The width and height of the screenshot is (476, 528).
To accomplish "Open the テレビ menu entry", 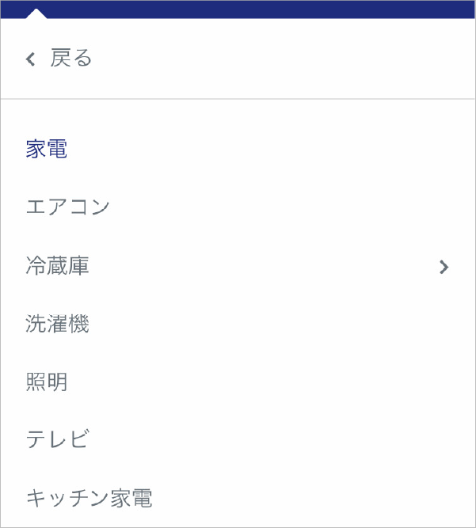I will point(58,439).
